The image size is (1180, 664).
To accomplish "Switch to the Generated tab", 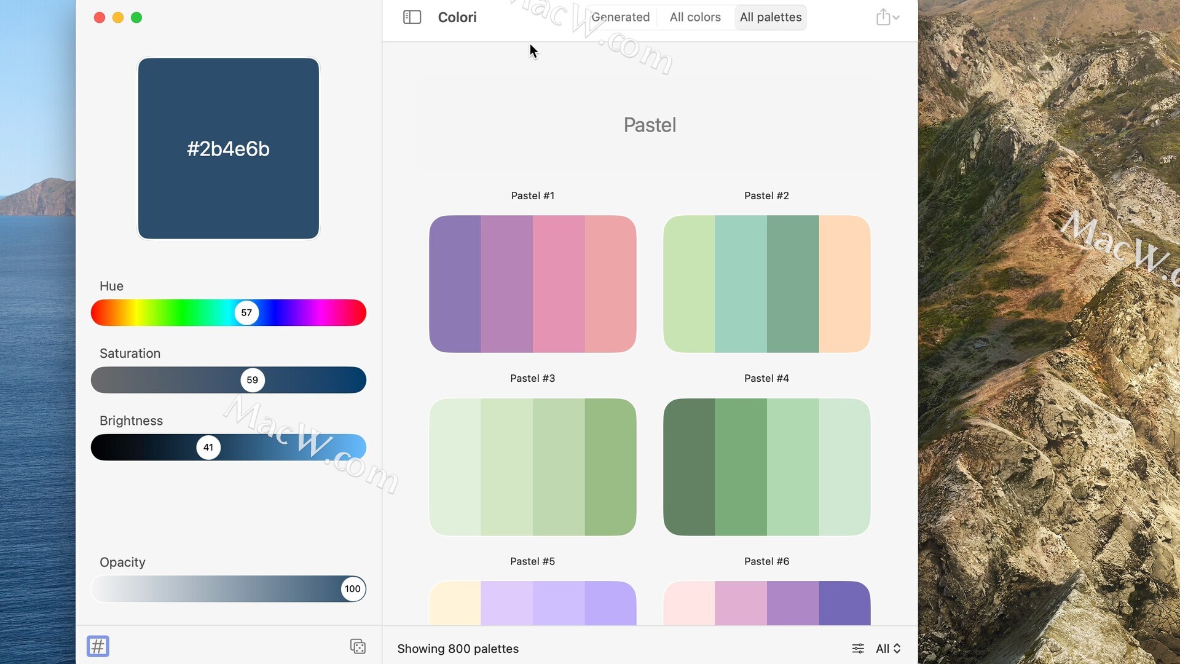I will (x=620, y=17).
